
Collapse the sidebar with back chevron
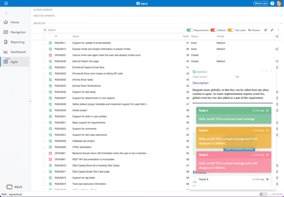coord(6,13)
